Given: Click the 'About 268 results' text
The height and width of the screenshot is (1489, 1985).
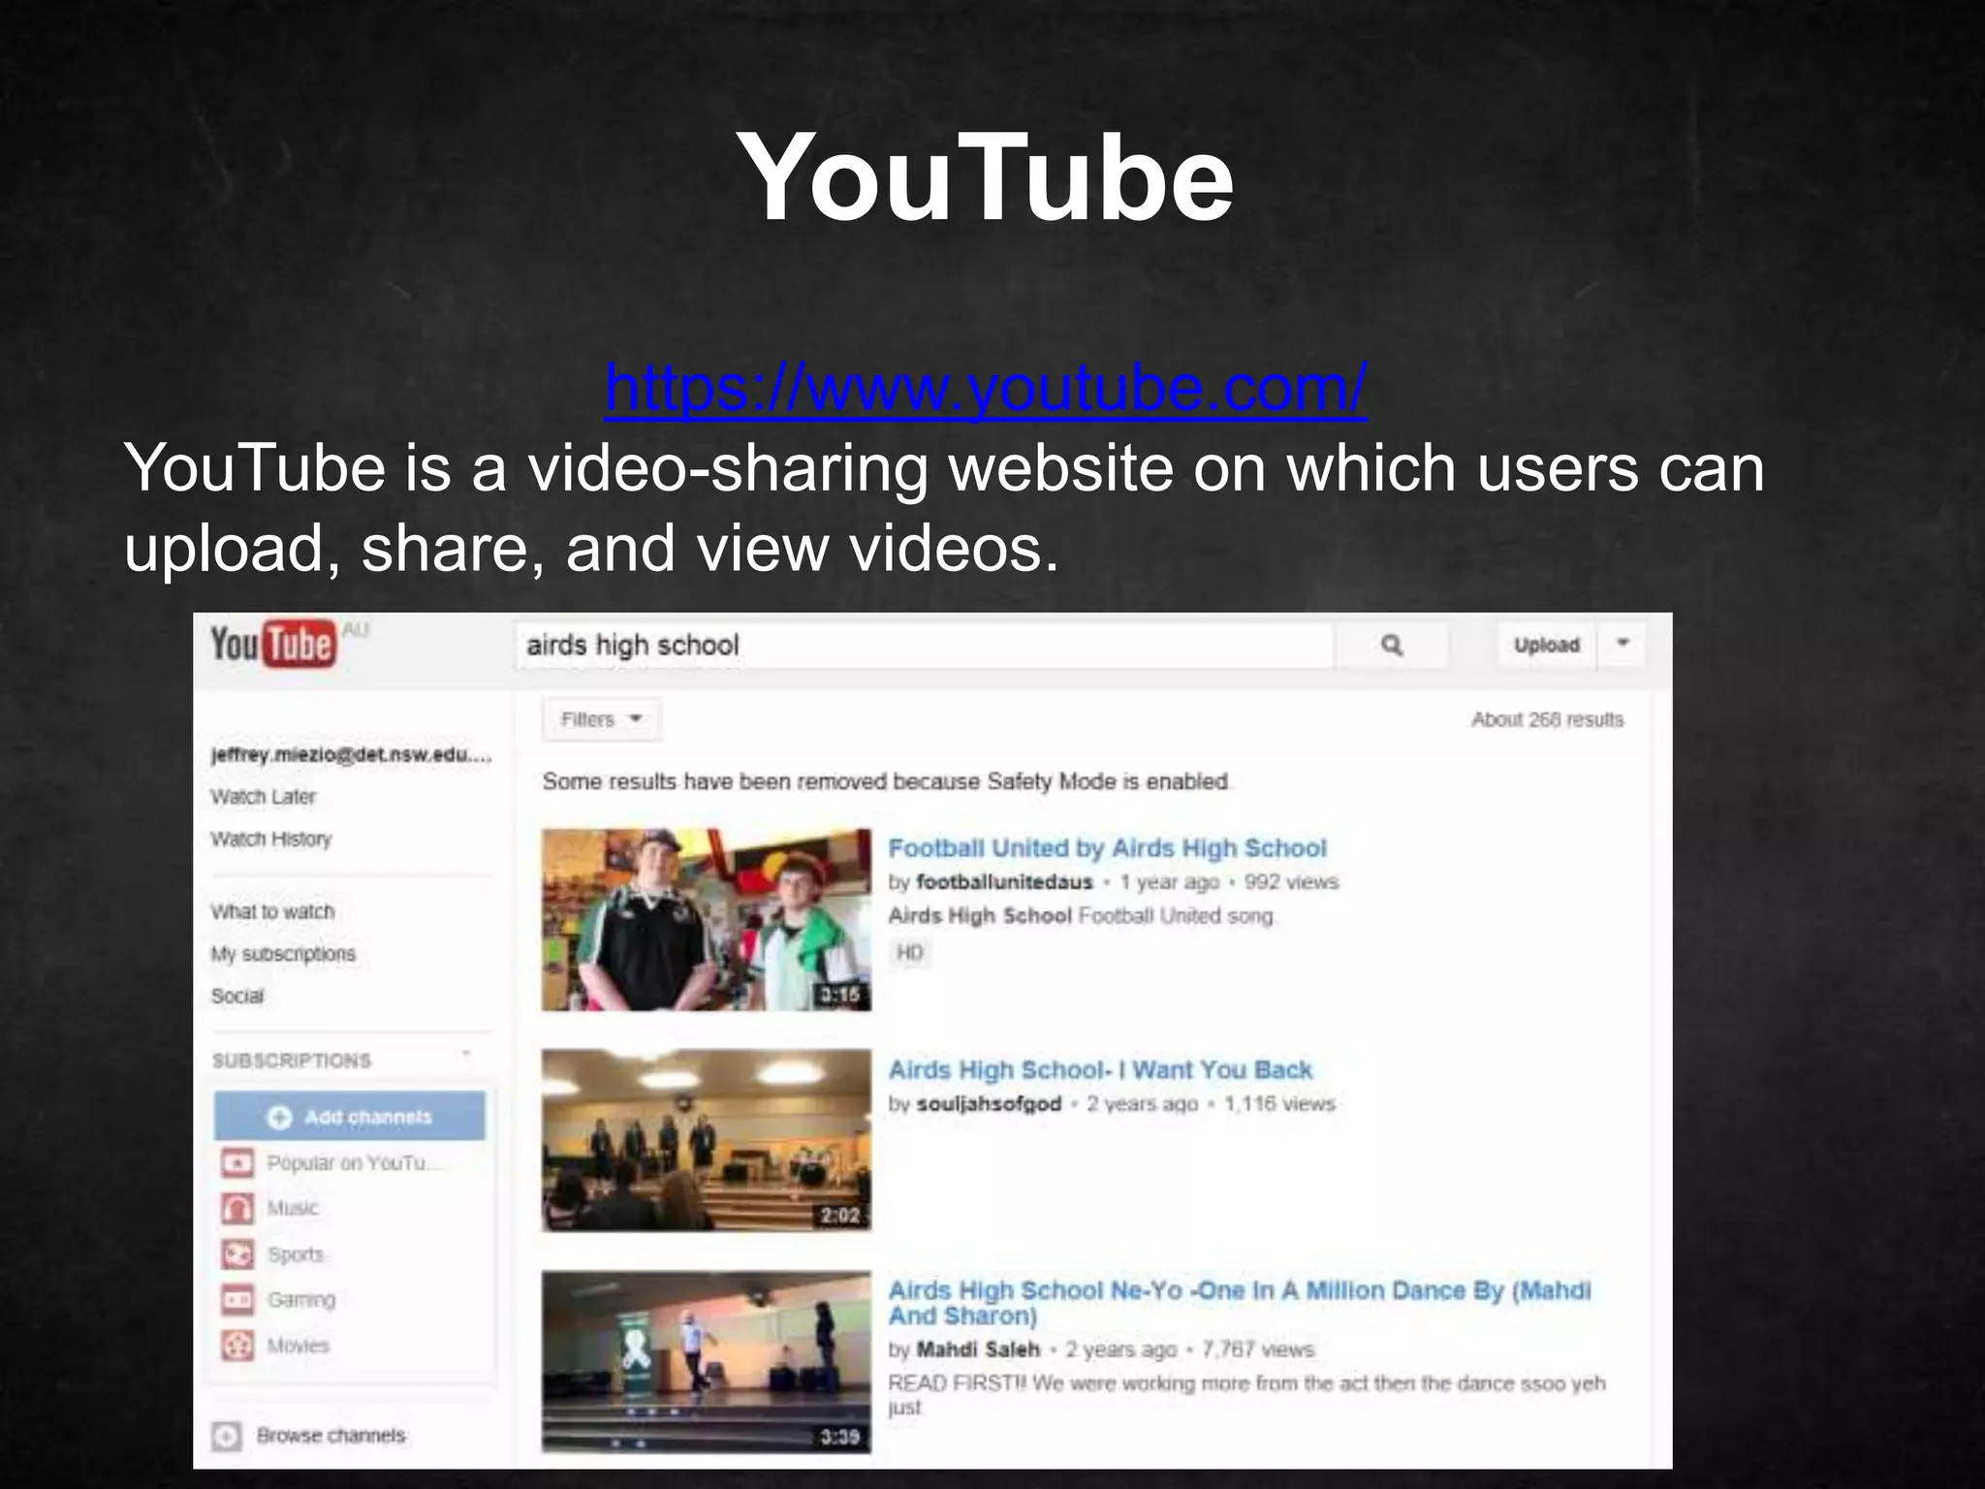Looking at the screenshot, I should 1547,719.
